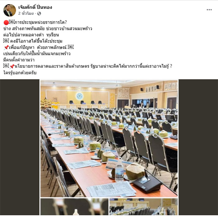Open the three-dot post options menu
This screenshot has height=219, width=218.
pos(209,10)
